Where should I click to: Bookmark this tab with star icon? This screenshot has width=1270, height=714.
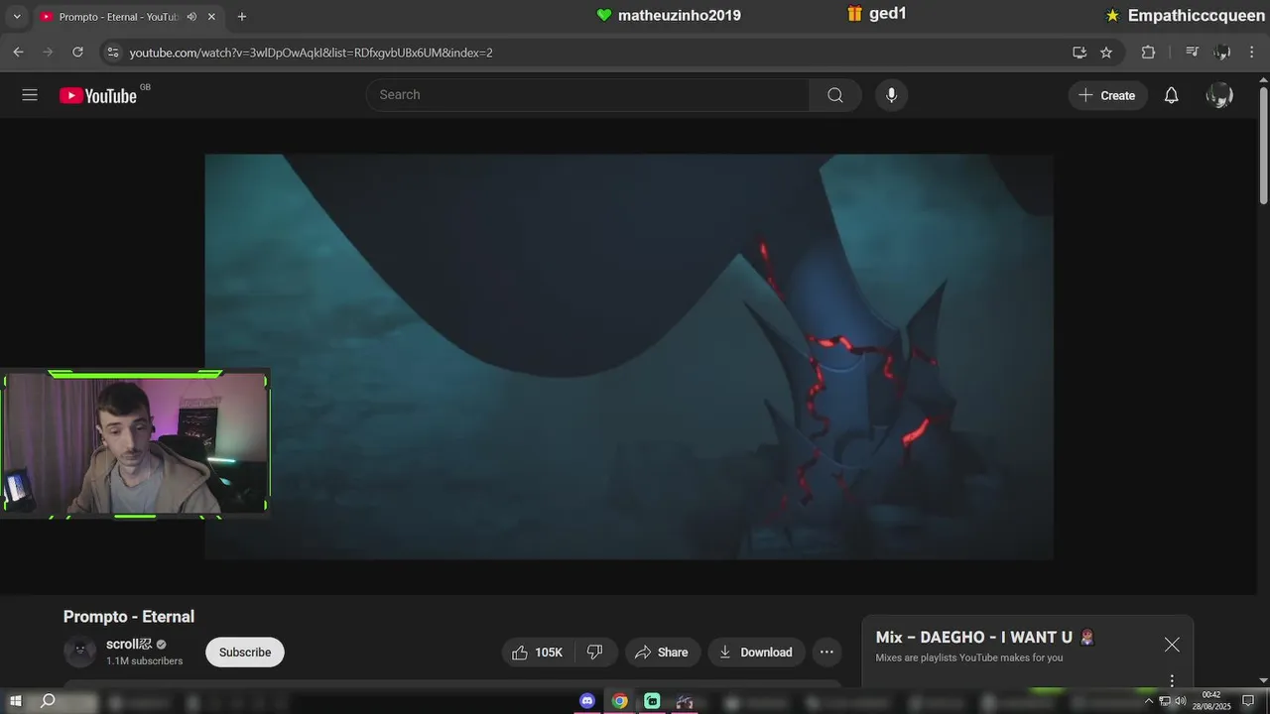pyautogui.click(x=1106, y=53)
